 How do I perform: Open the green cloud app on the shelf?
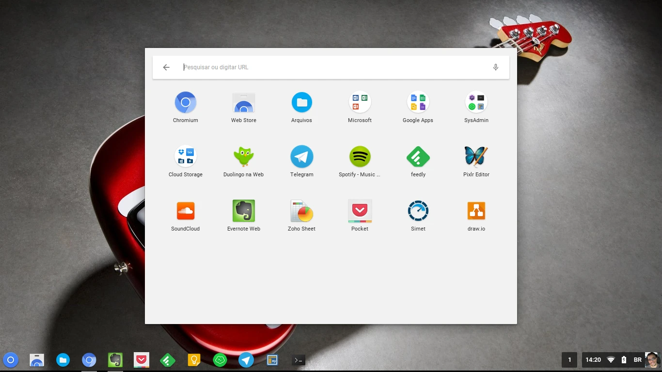[x=220, y=360]
